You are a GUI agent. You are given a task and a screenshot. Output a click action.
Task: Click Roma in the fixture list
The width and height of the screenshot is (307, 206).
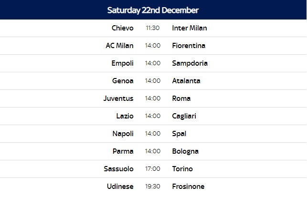point(181,98)
